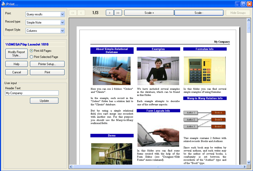Click the Update button
This screenshot has height=171, width=253.
(x=44, y=101)
